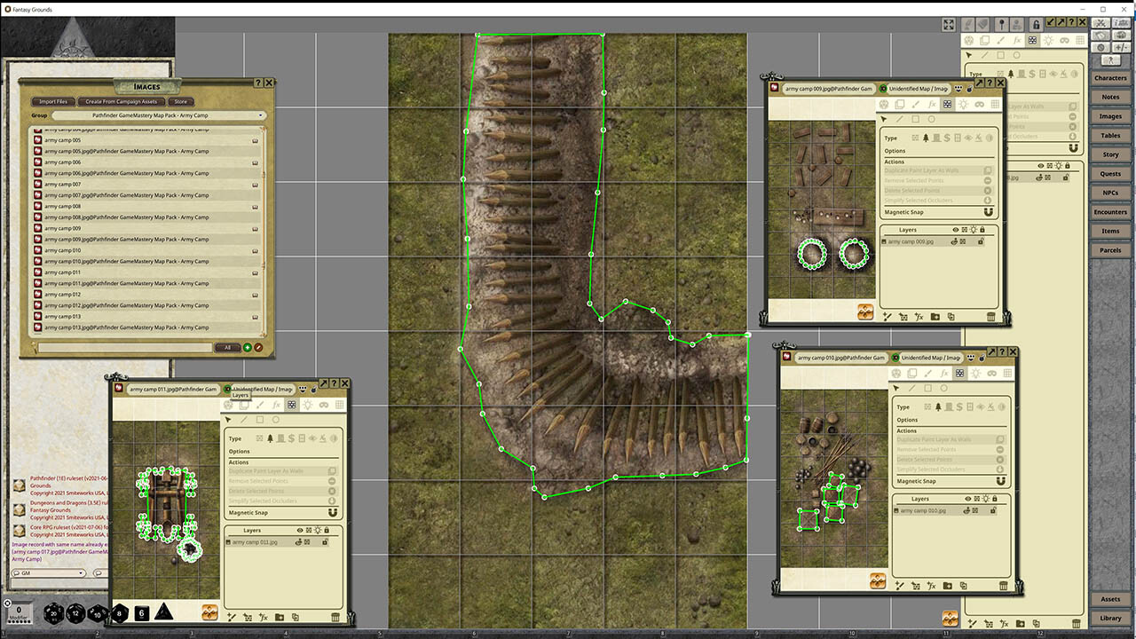Click the d20 die in the dice tray

point(51,612)
